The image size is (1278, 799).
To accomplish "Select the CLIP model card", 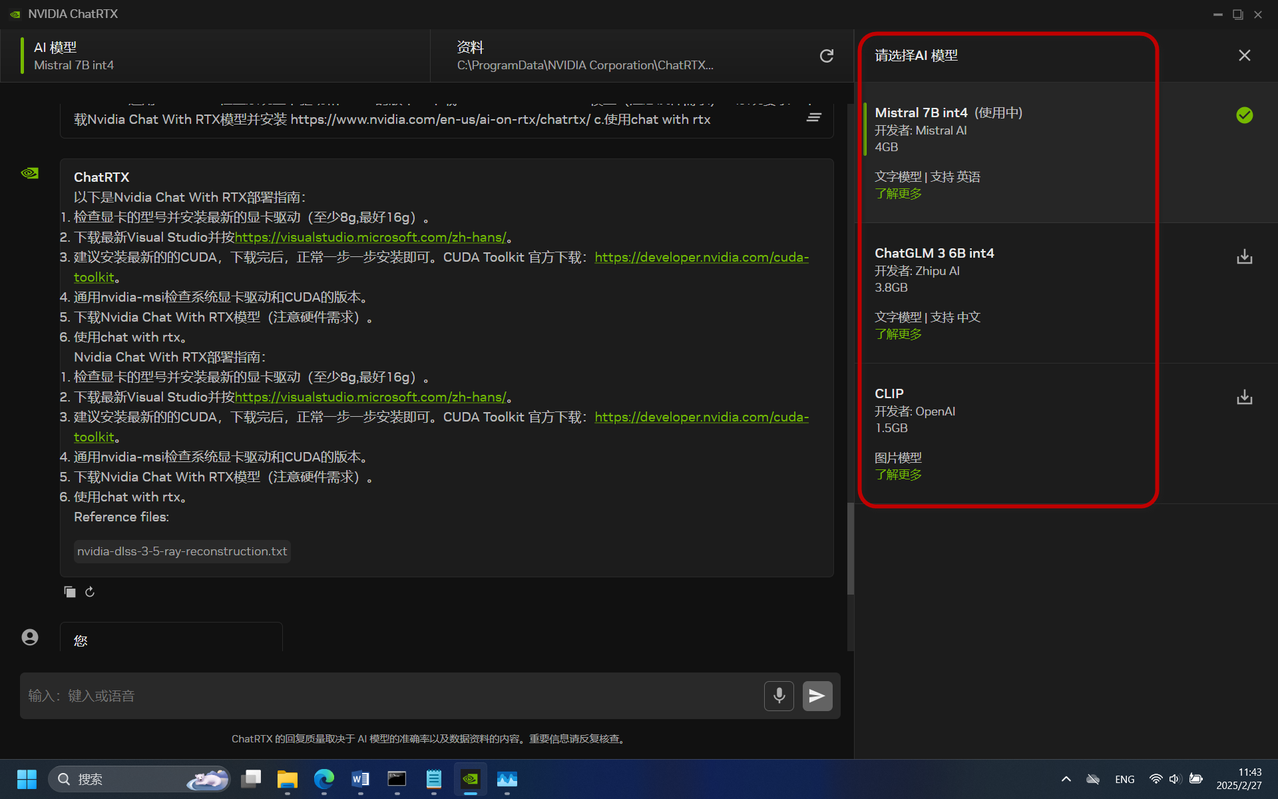I will pyautogui.click(x=1066, y=433).
